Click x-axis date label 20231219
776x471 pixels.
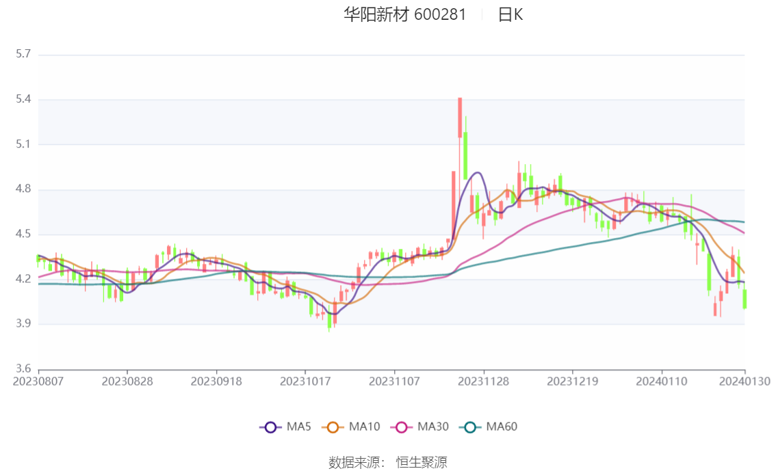(x=573, y=381)
